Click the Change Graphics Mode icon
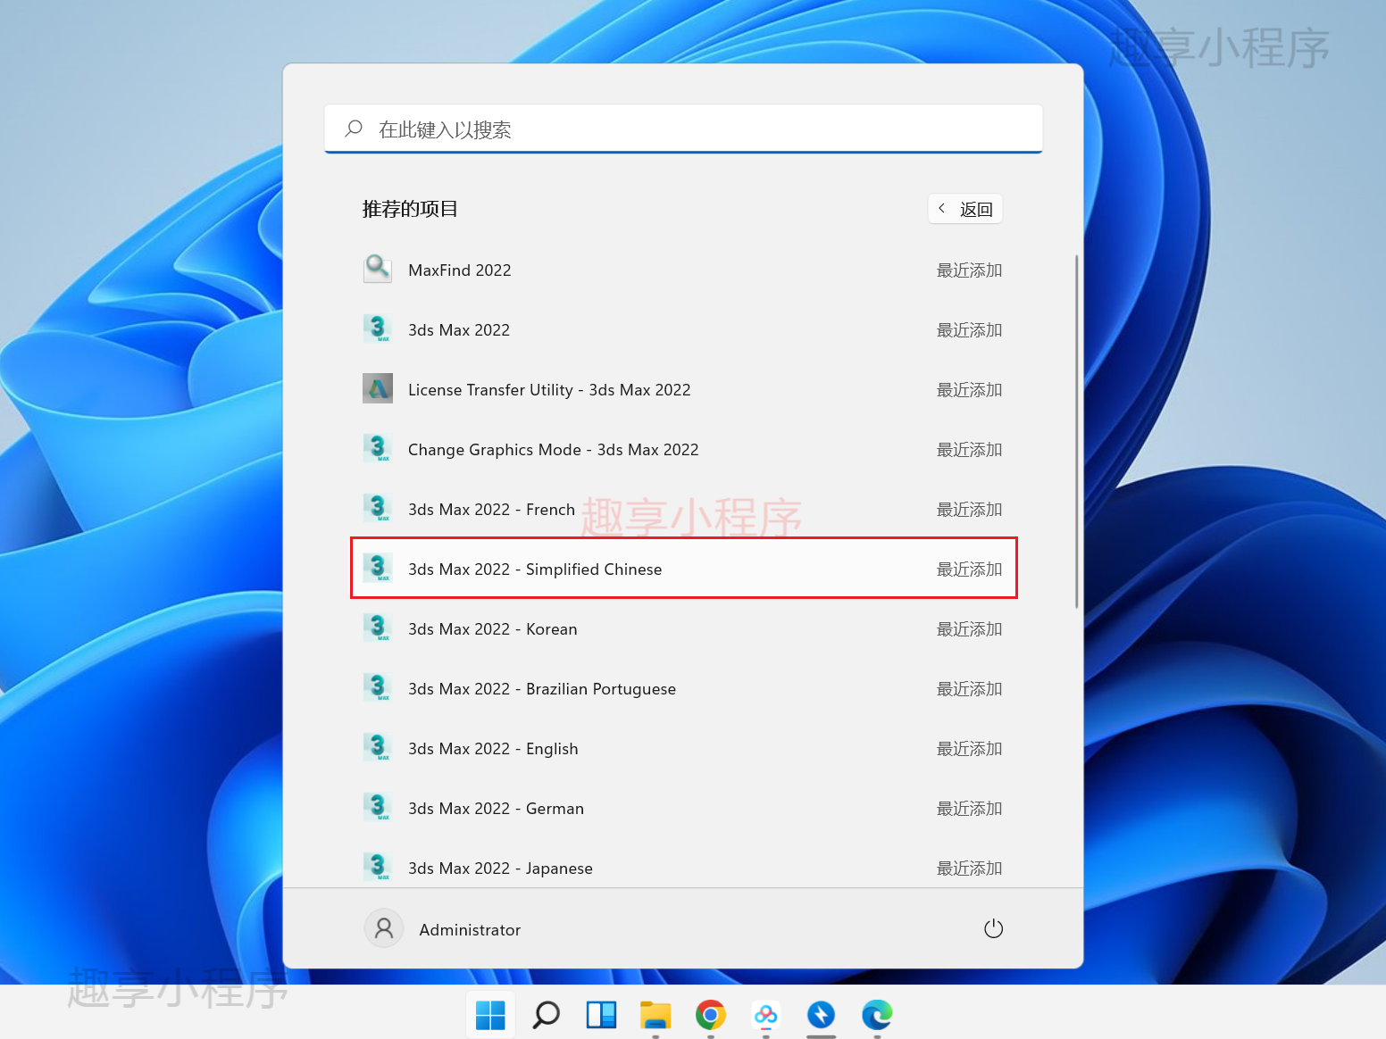The width and height of the screenshot is (1386, 1039). 378,448
